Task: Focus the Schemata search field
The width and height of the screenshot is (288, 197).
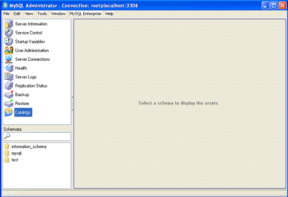Action: (37, 136)
